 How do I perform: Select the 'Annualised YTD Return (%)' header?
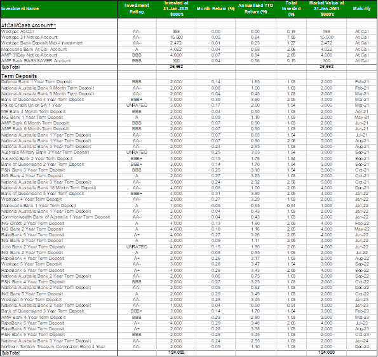(x=255, y=9)
